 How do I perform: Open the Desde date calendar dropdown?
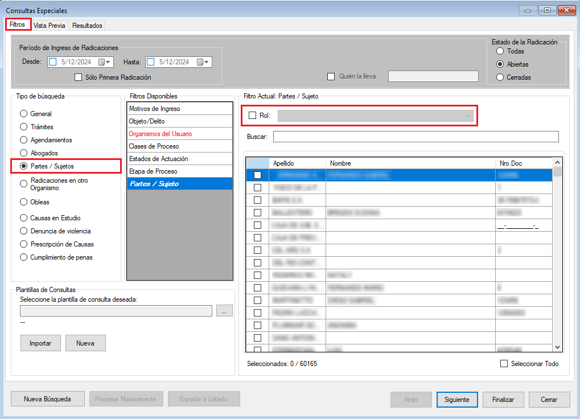pos(105,62)
